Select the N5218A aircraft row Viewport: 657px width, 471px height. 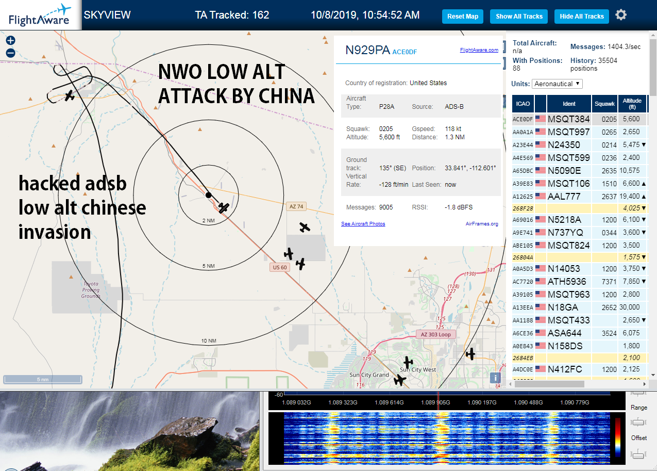point(579,220)
